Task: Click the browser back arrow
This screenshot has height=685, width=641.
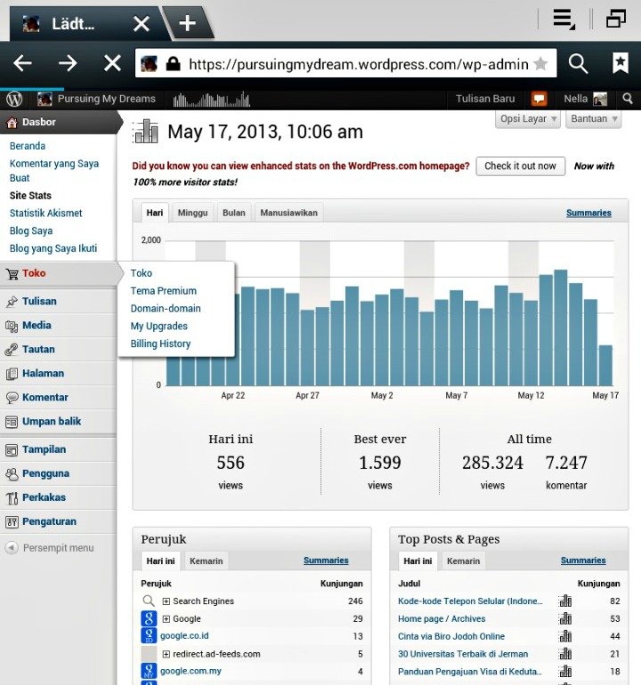Action: click(22, 64)
